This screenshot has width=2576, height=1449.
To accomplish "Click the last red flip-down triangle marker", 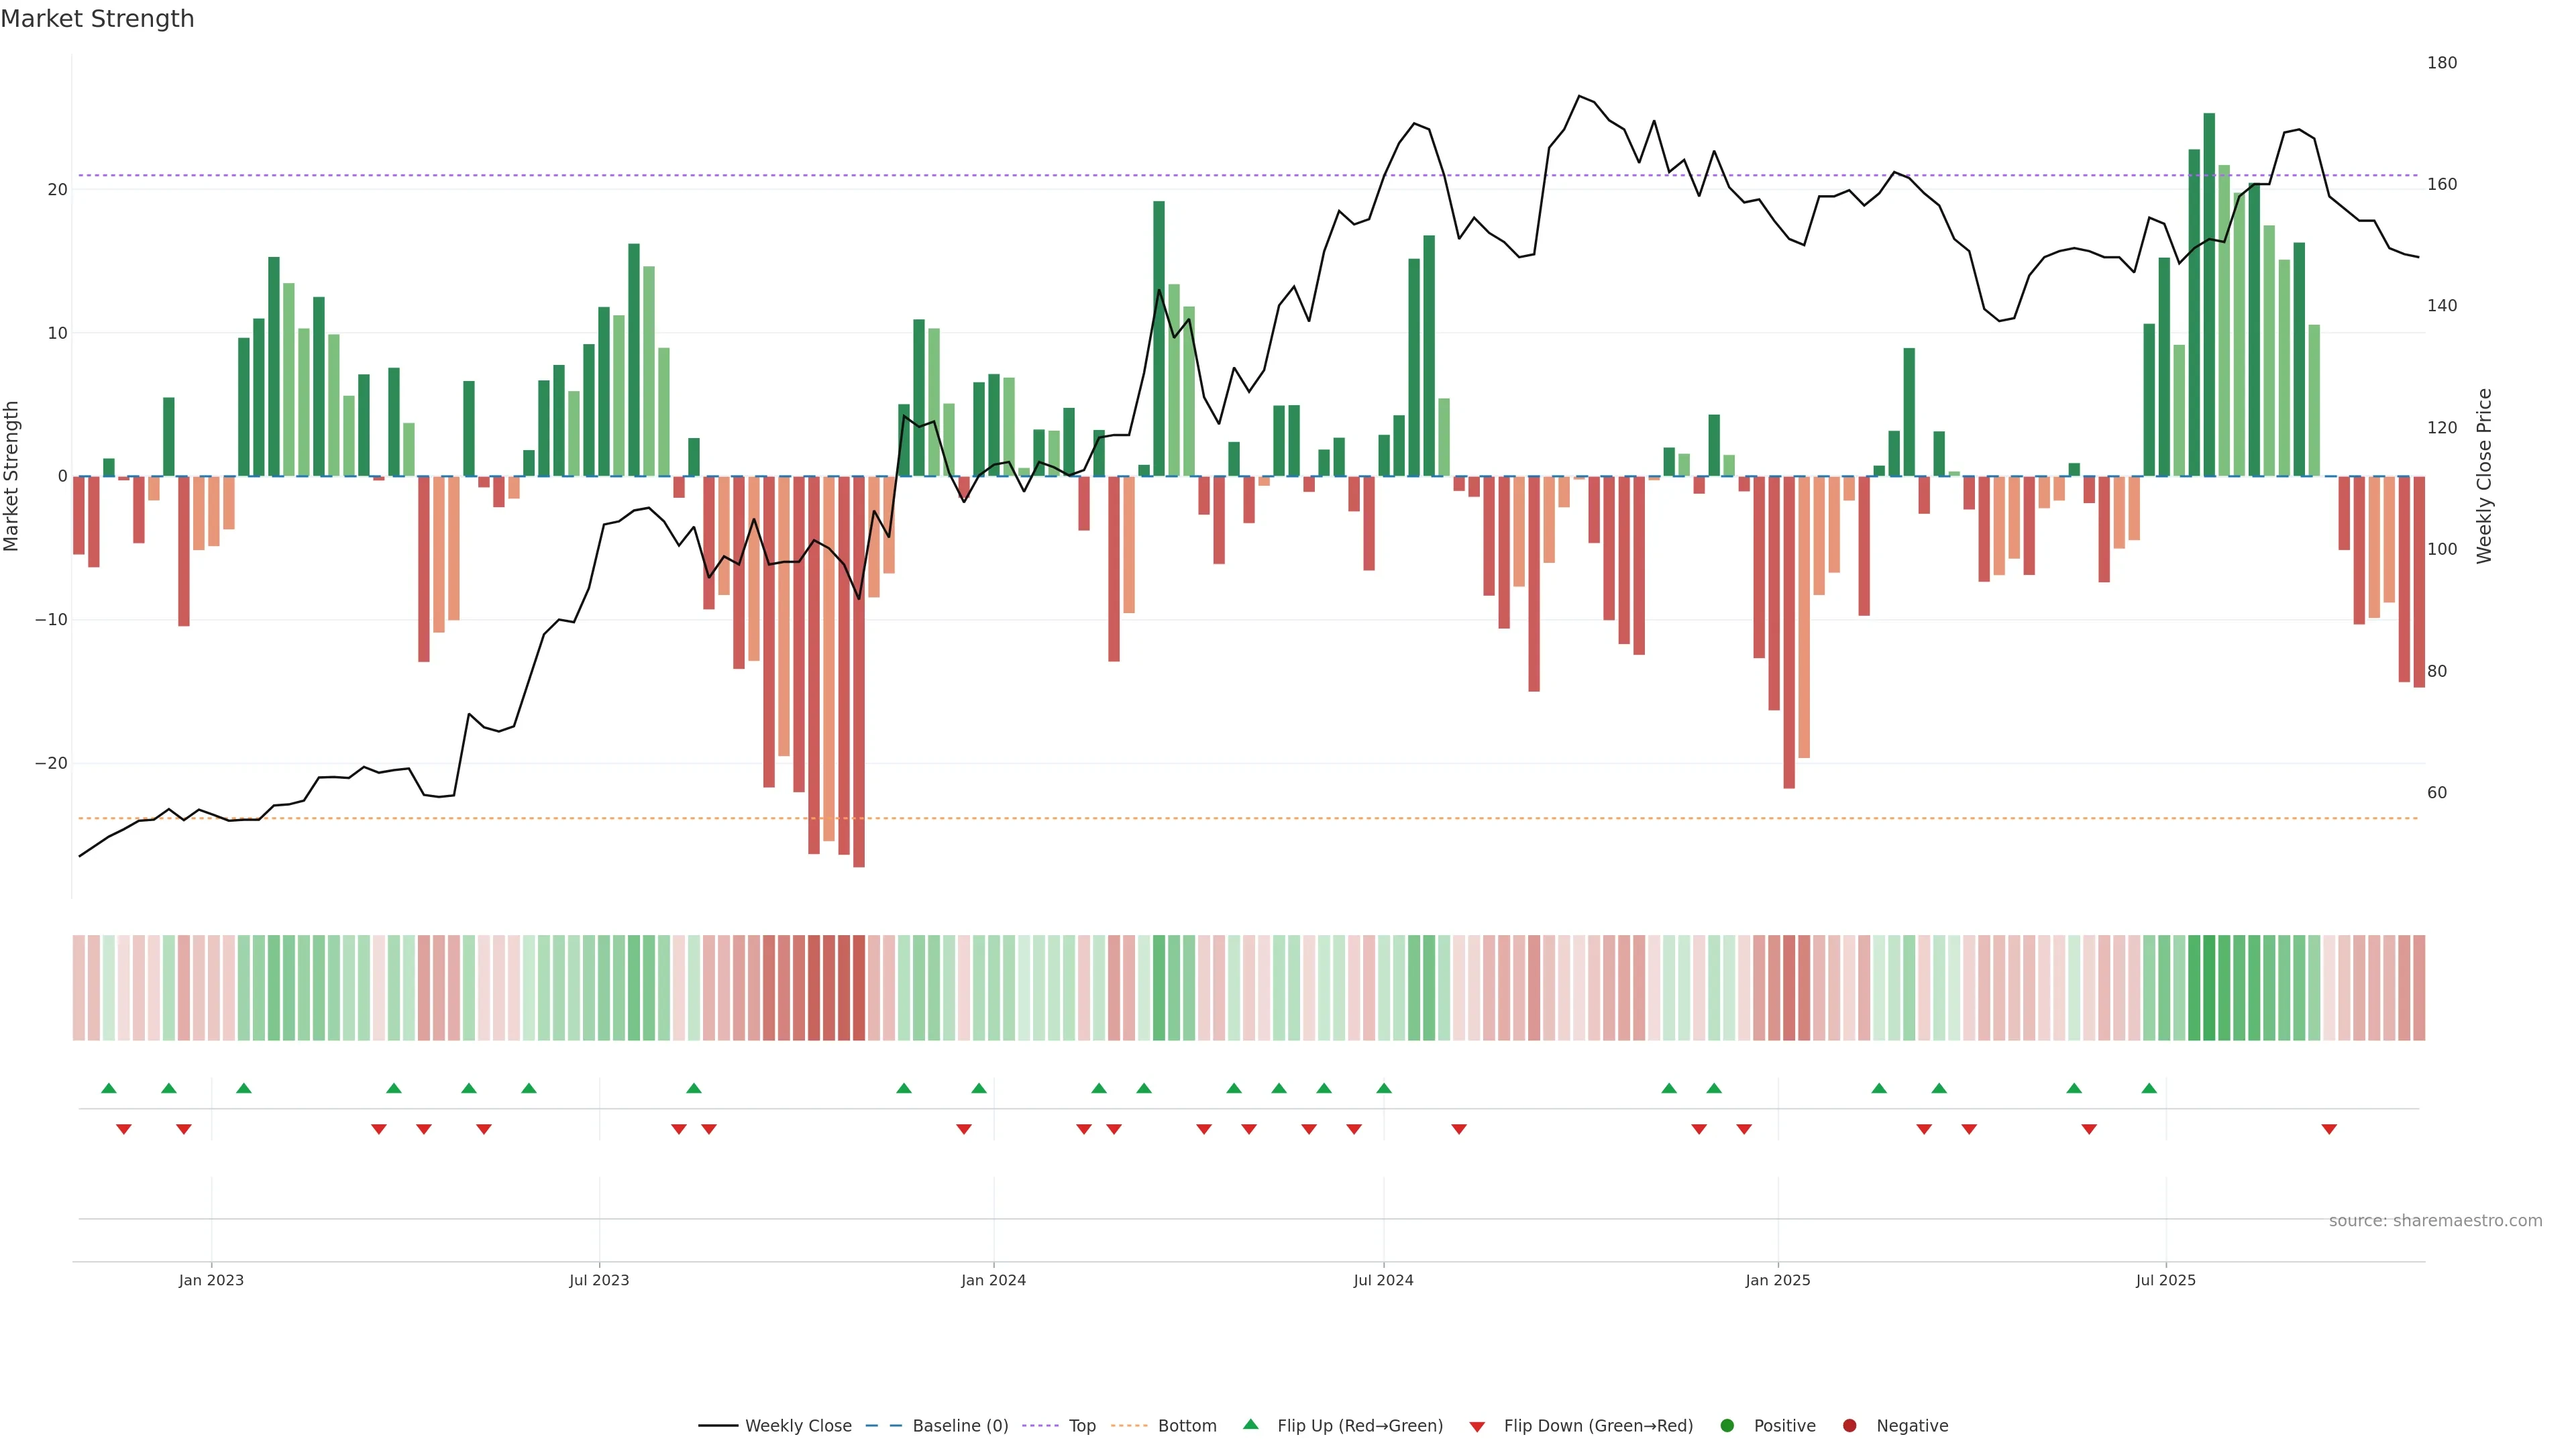I will point(2329,1129).
